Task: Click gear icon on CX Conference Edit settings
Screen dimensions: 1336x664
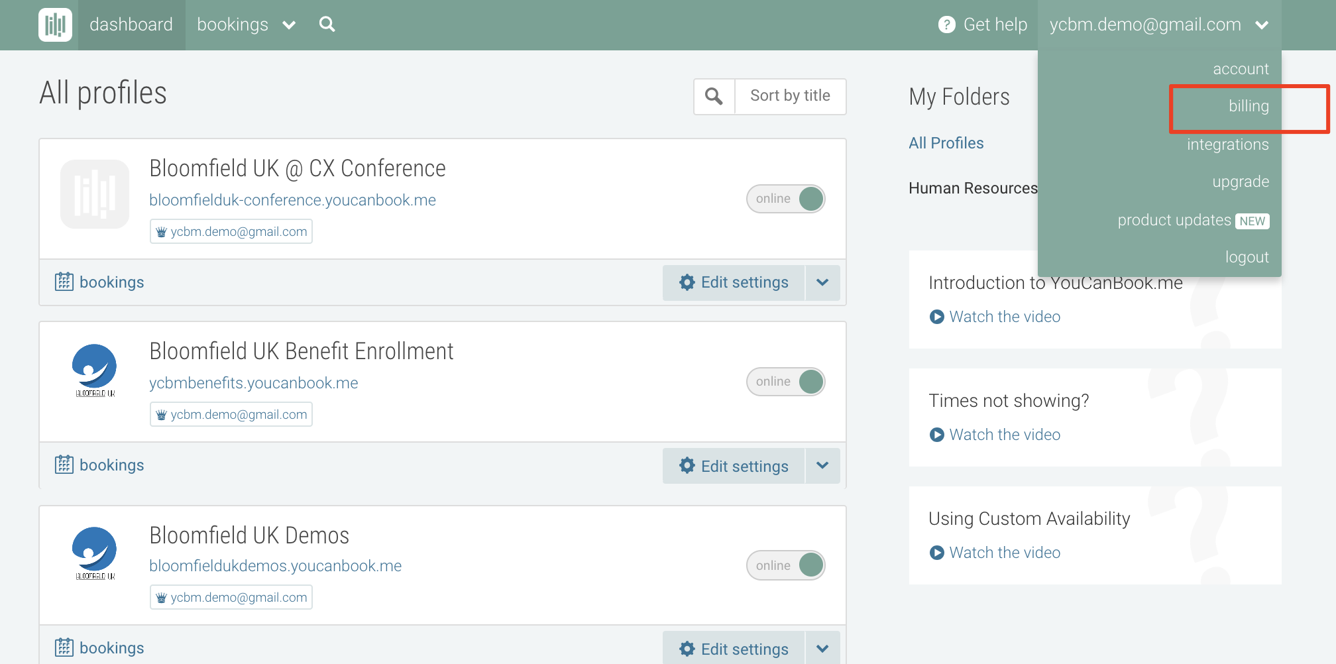Action: point(687,282)
